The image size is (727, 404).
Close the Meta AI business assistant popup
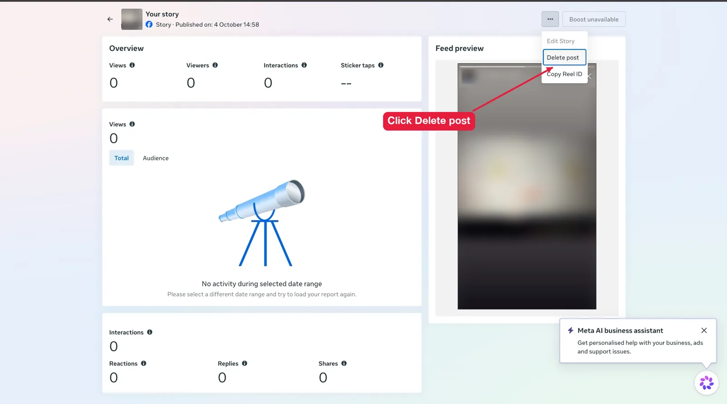(704, 330)
